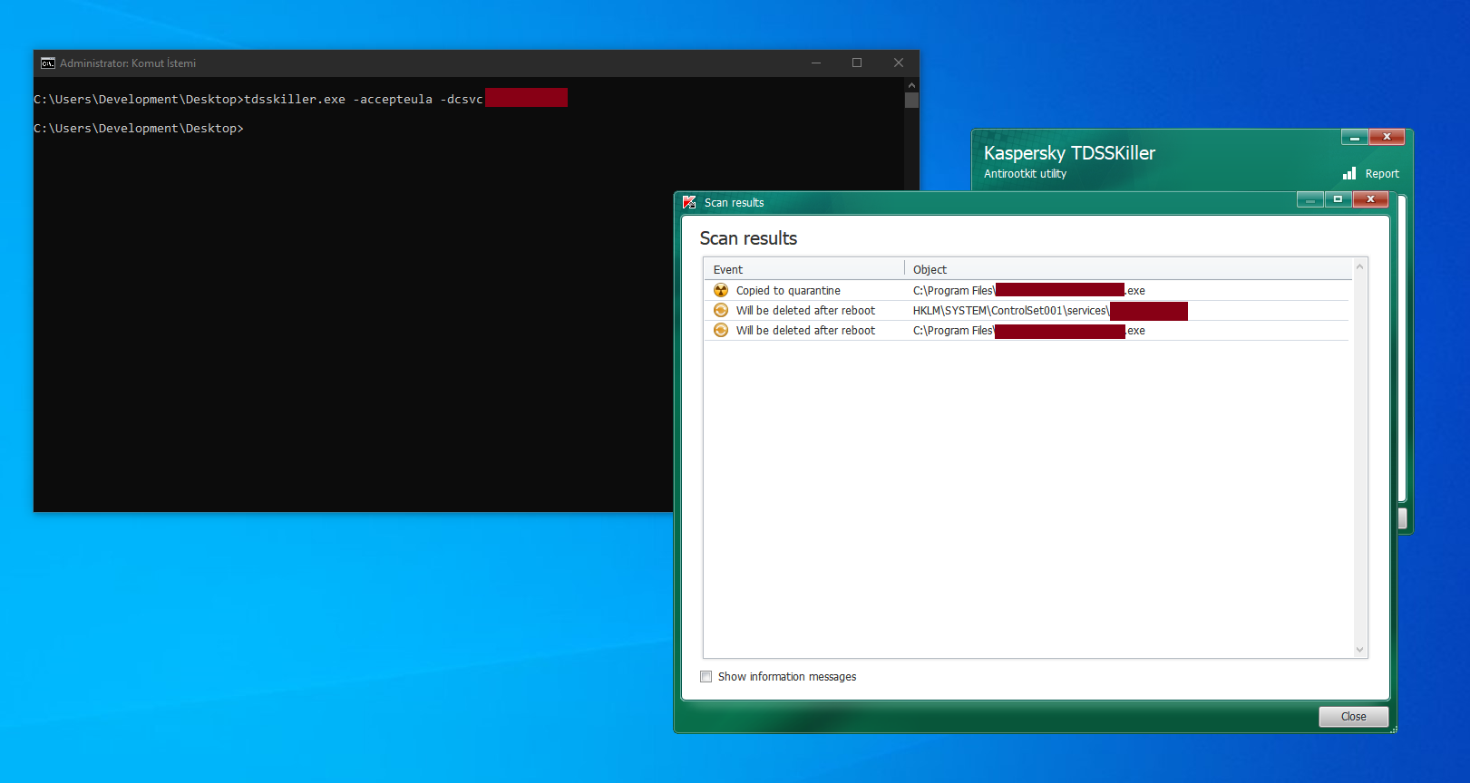Minimize the Scan results dialog

[x=1309, y=199]
